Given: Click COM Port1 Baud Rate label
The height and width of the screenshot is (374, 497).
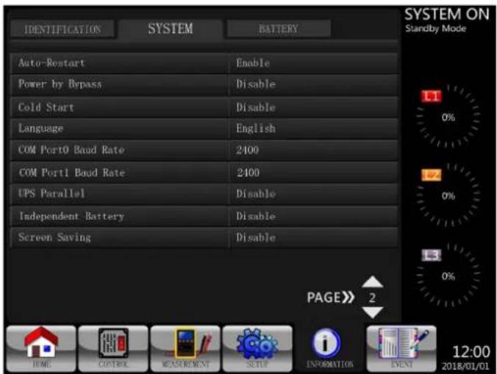Looking at the screenshot, I should click(72, 173).
